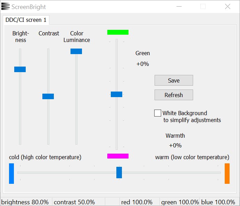This screenshot has height=206, width=240.
Task: Select the DDC/CI screen 1 tab
Action: [26, 20]
